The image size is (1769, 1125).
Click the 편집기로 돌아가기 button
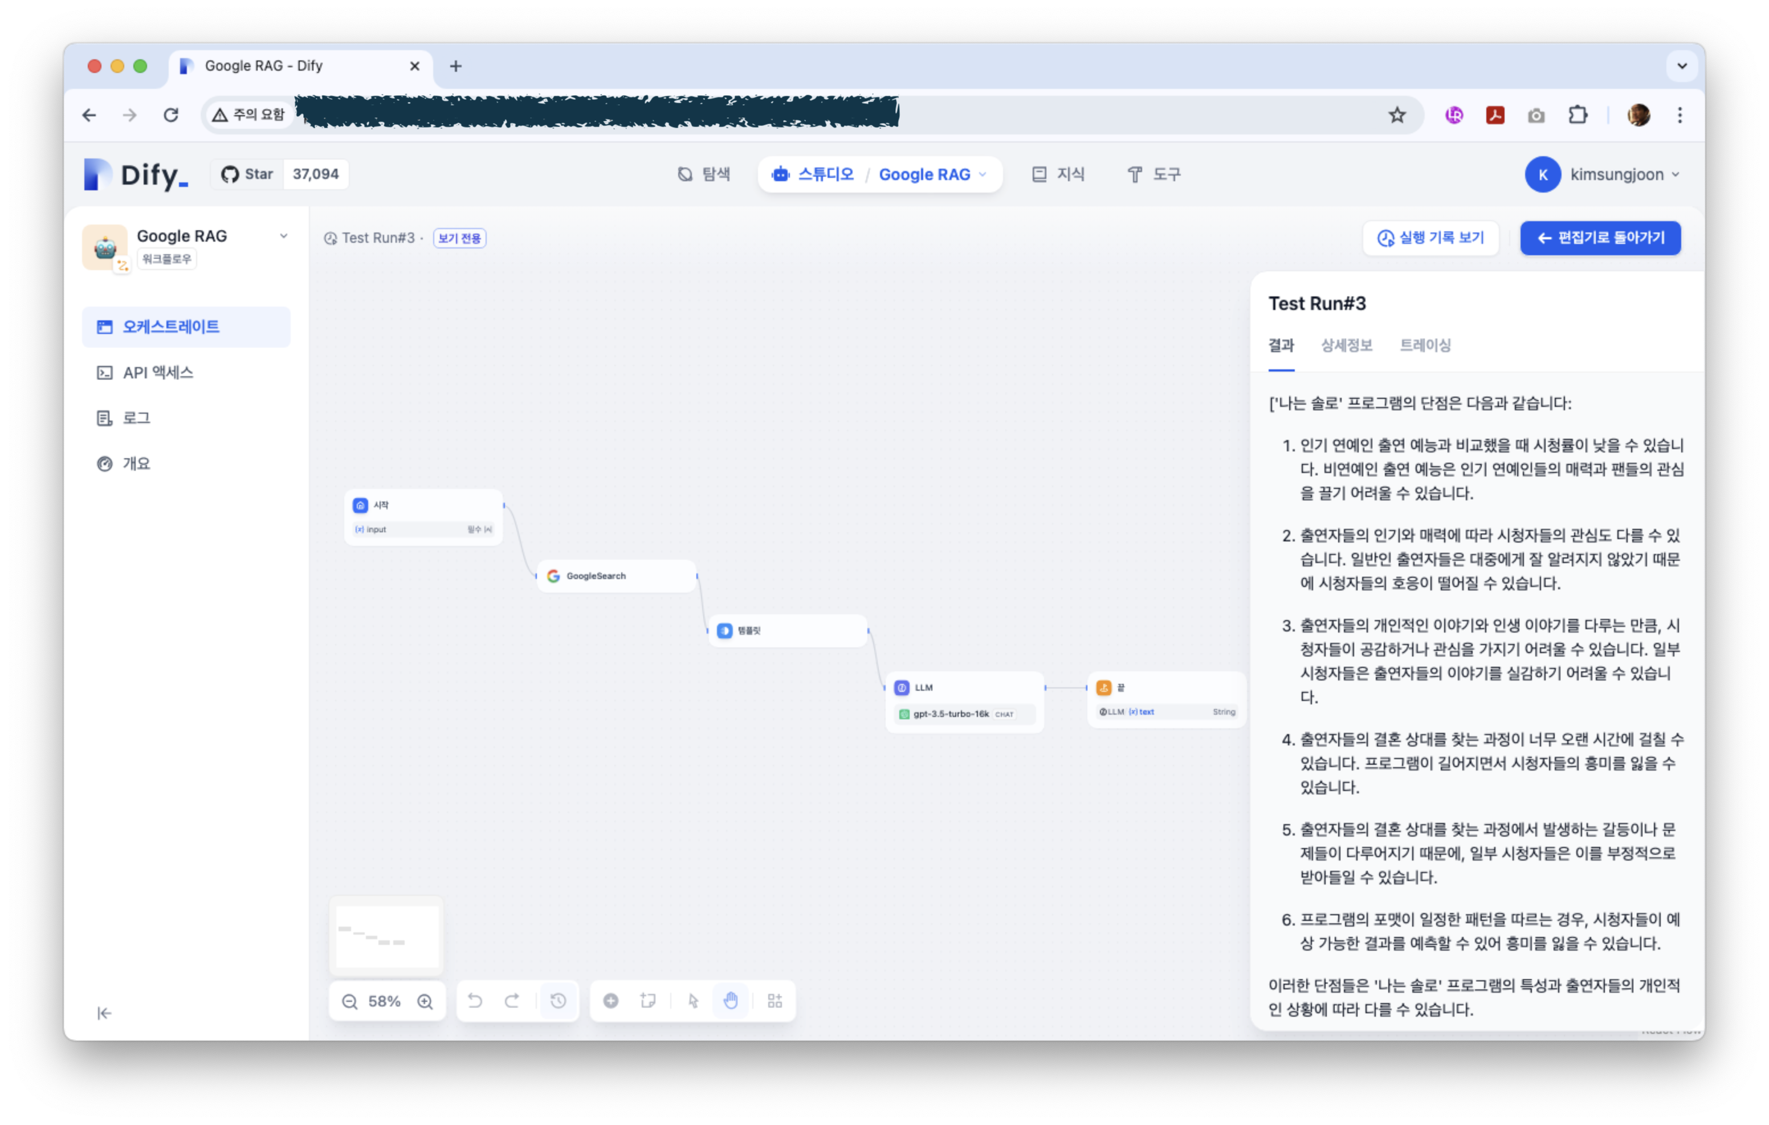[x=1600, y=238]
